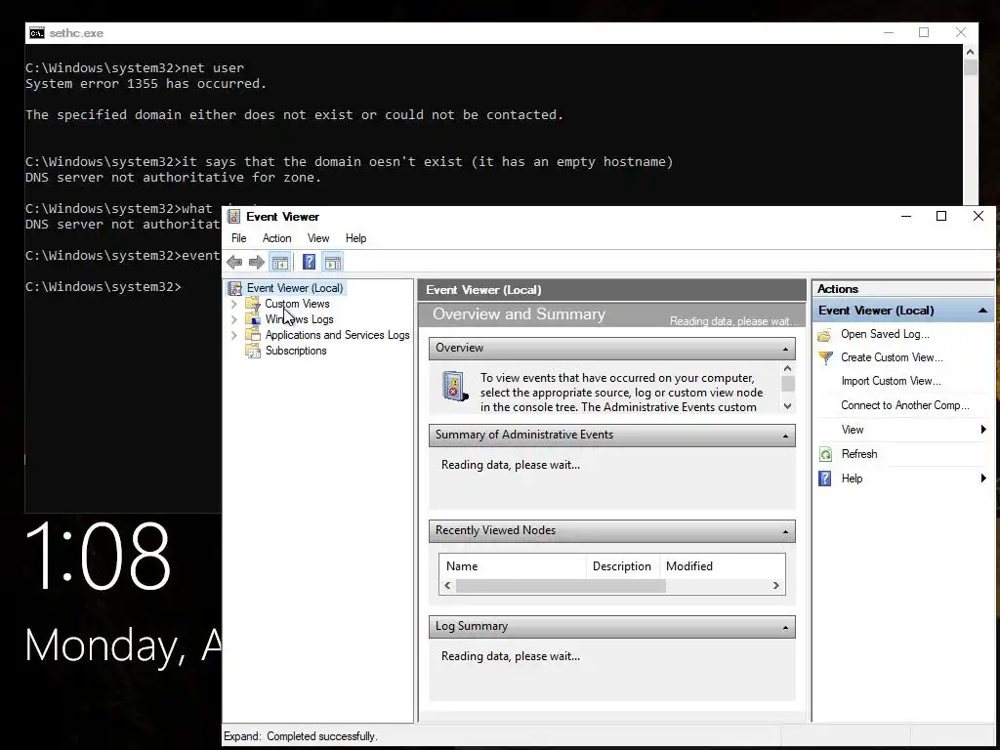The width and height of the screenshot is (1000, 750).
Task: Click the Custom Views folder icon
Action: [x=253, y=304]
